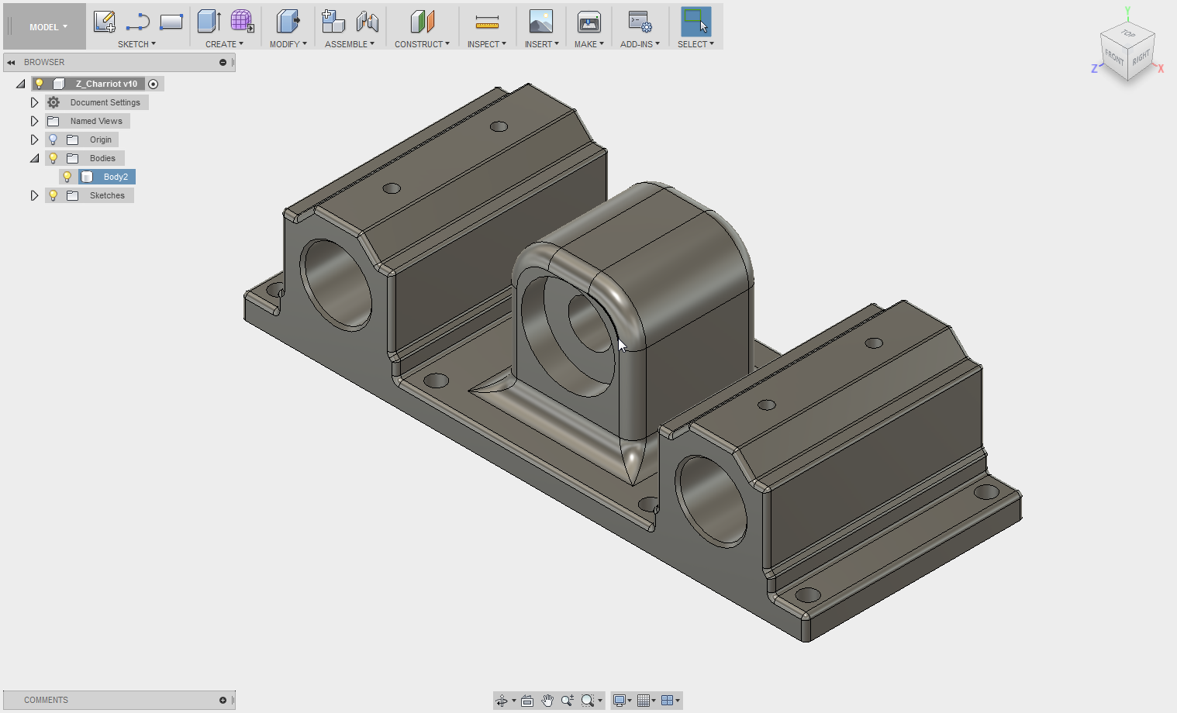This screenshot has width=1177, height=713.
Task: Activate Z_Charriot v10 component radio button
Action: click(154, 84)
